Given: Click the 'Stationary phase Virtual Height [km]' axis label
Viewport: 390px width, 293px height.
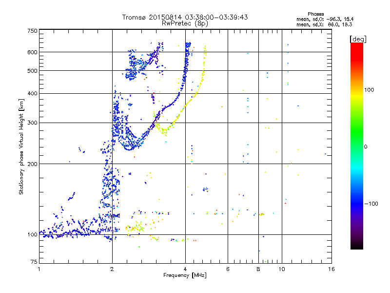Looking at the screenshot, I should [x=21, y=147].
